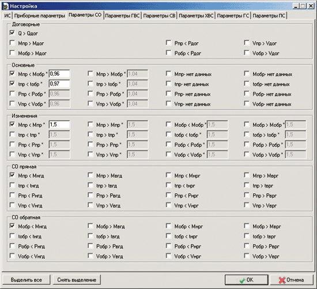The width and height of the screenshot is (317, 289).
Task: Check the Мпр > Мвгд option
Action: tap(90, 175)
